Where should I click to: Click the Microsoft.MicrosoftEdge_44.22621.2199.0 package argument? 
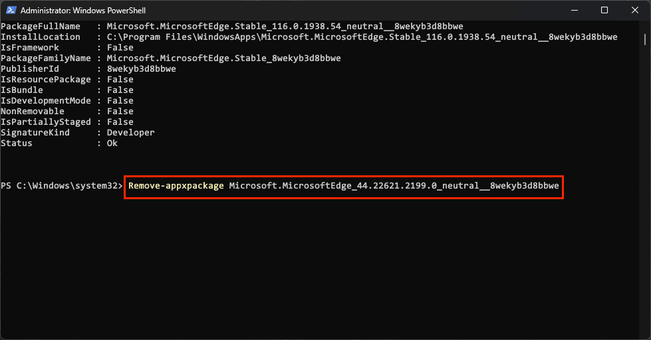tap(394, 186)
